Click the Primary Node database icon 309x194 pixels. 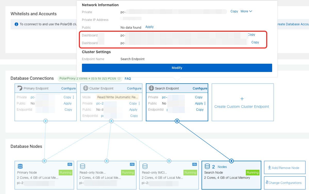coord(20,166)
